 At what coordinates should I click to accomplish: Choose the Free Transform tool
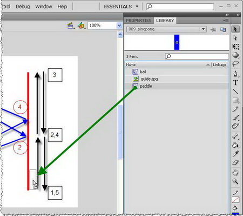[235, 47]
